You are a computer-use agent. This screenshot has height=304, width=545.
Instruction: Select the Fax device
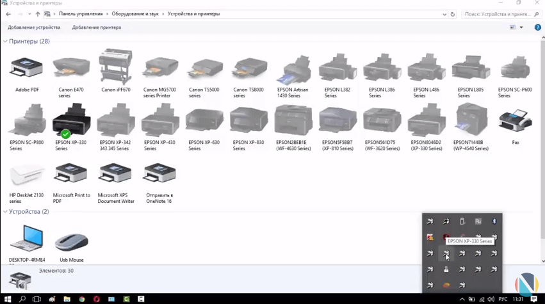tap(515, 127)
